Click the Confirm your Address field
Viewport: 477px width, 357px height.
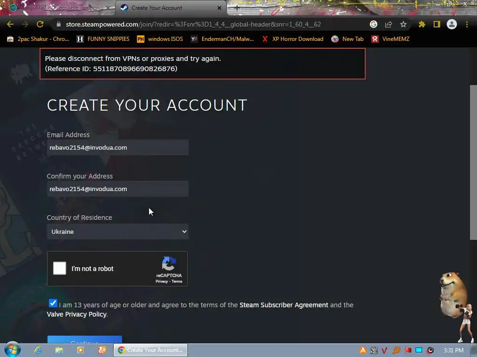(x=118, y=189)
